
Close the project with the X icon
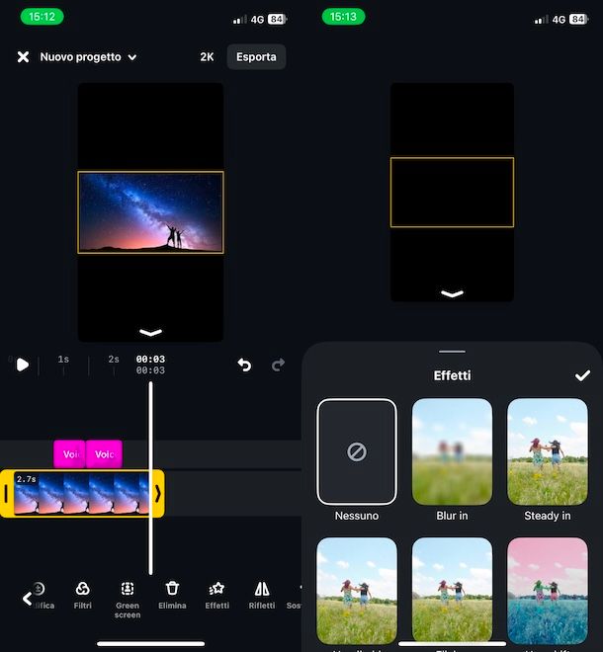(x=23, y=57)
